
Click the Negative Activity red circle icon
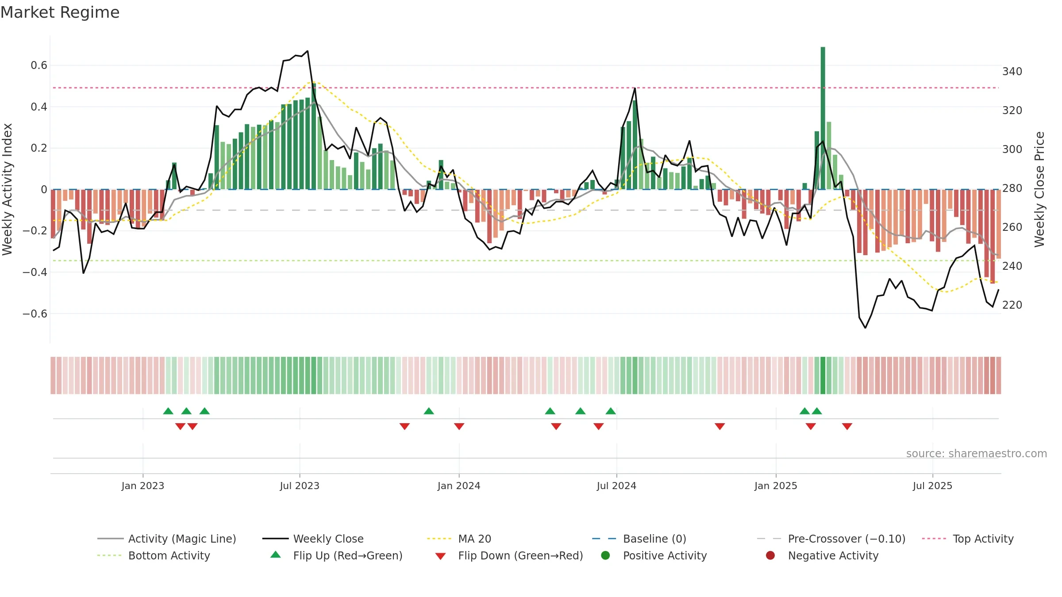point(770,555)
